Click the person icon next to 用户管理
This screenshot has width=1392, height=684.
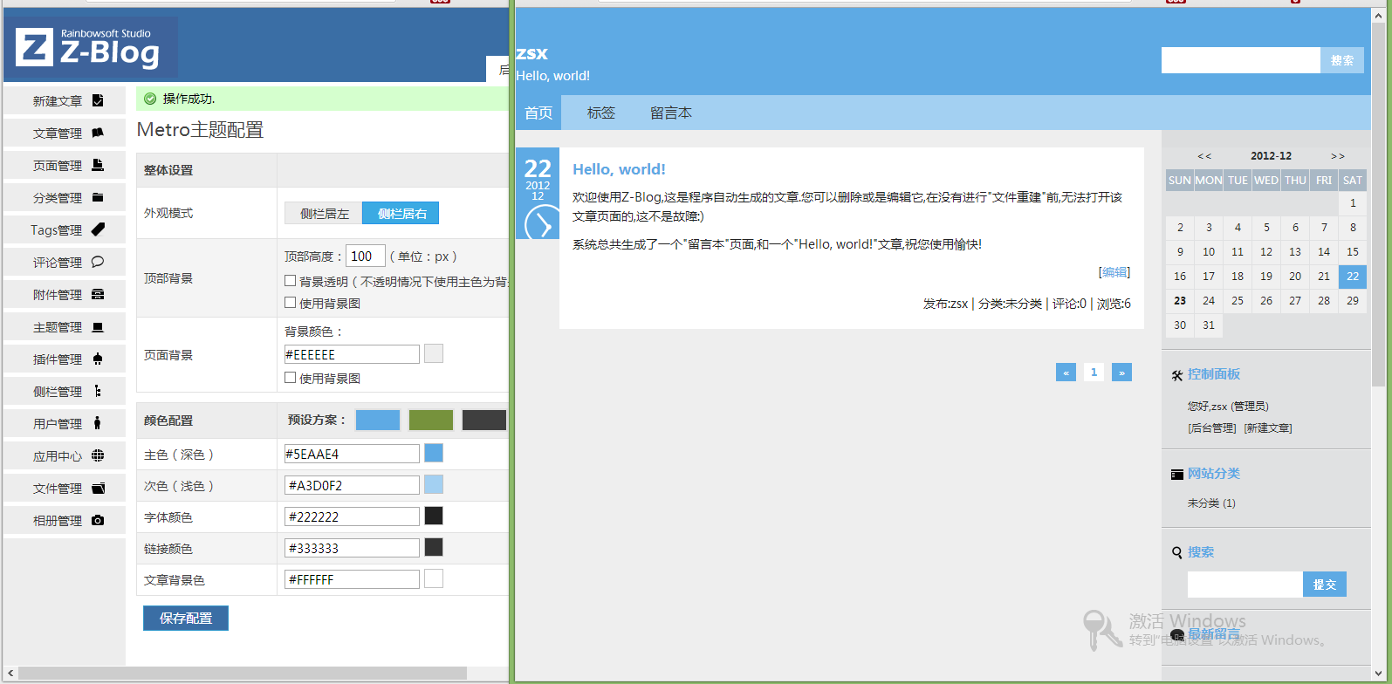click(x=98, y=423)
